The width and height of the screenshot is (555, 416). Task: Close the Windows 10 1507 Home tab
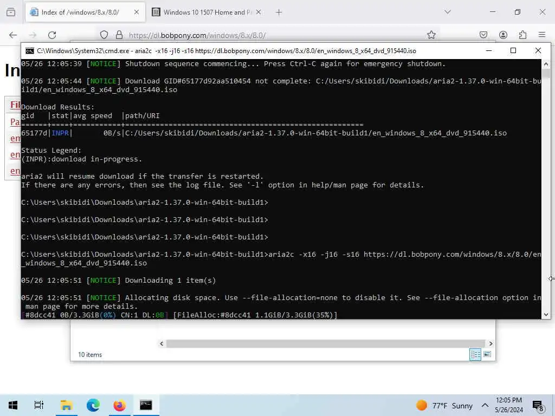(x=259, y=12)
